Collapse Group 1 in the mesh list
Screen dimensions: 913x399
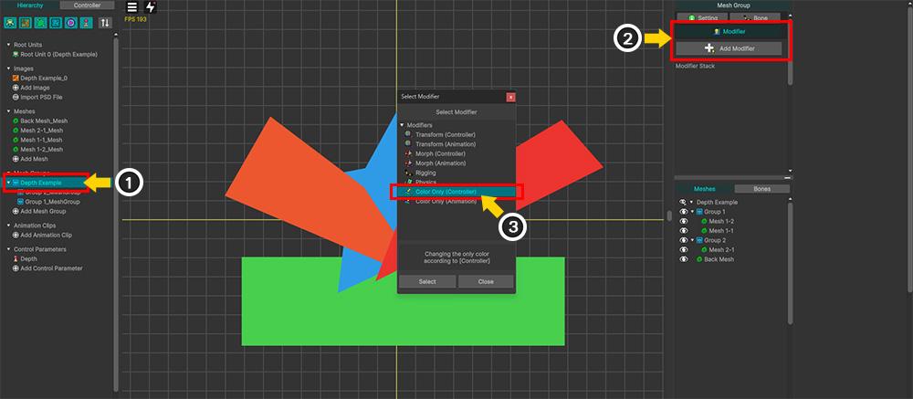click(691, 212)
